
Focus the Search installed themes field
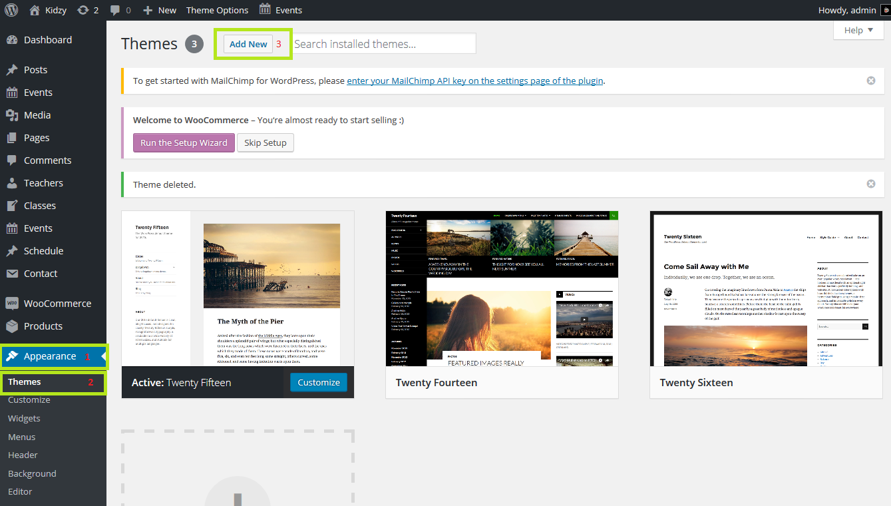(x=383, y=44)
